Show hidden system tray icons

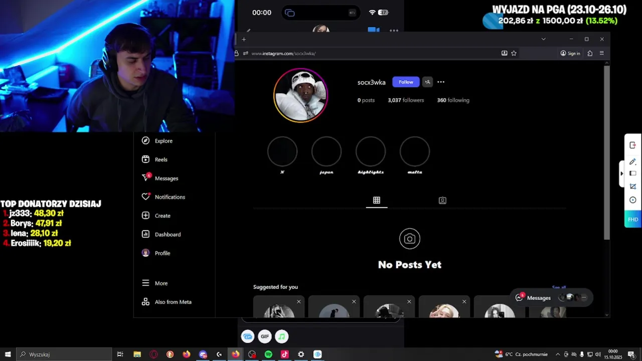(558, 354)
